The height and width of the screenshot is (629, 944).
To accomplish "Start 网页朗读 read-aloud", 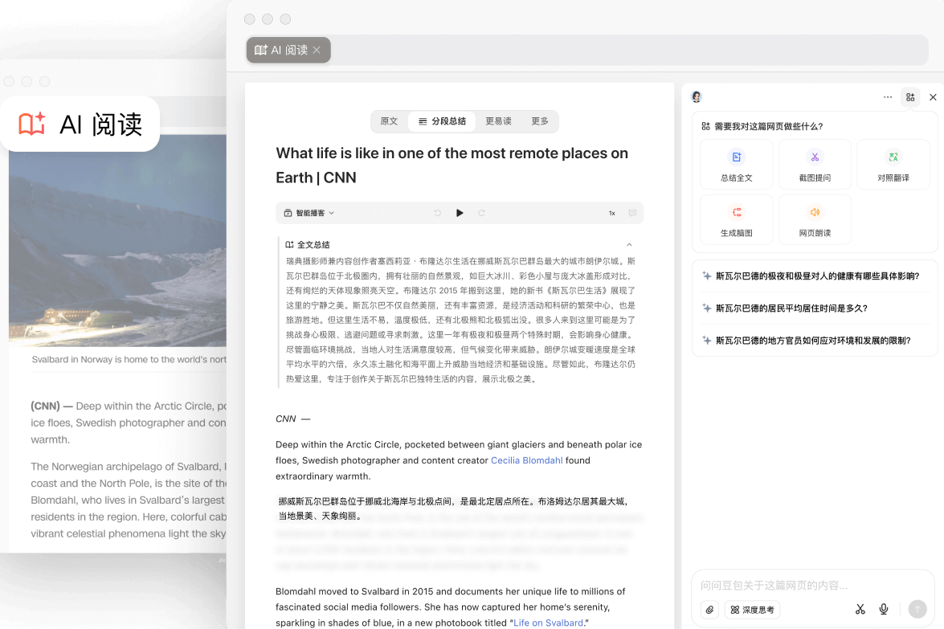I will (x=815, y=219).
